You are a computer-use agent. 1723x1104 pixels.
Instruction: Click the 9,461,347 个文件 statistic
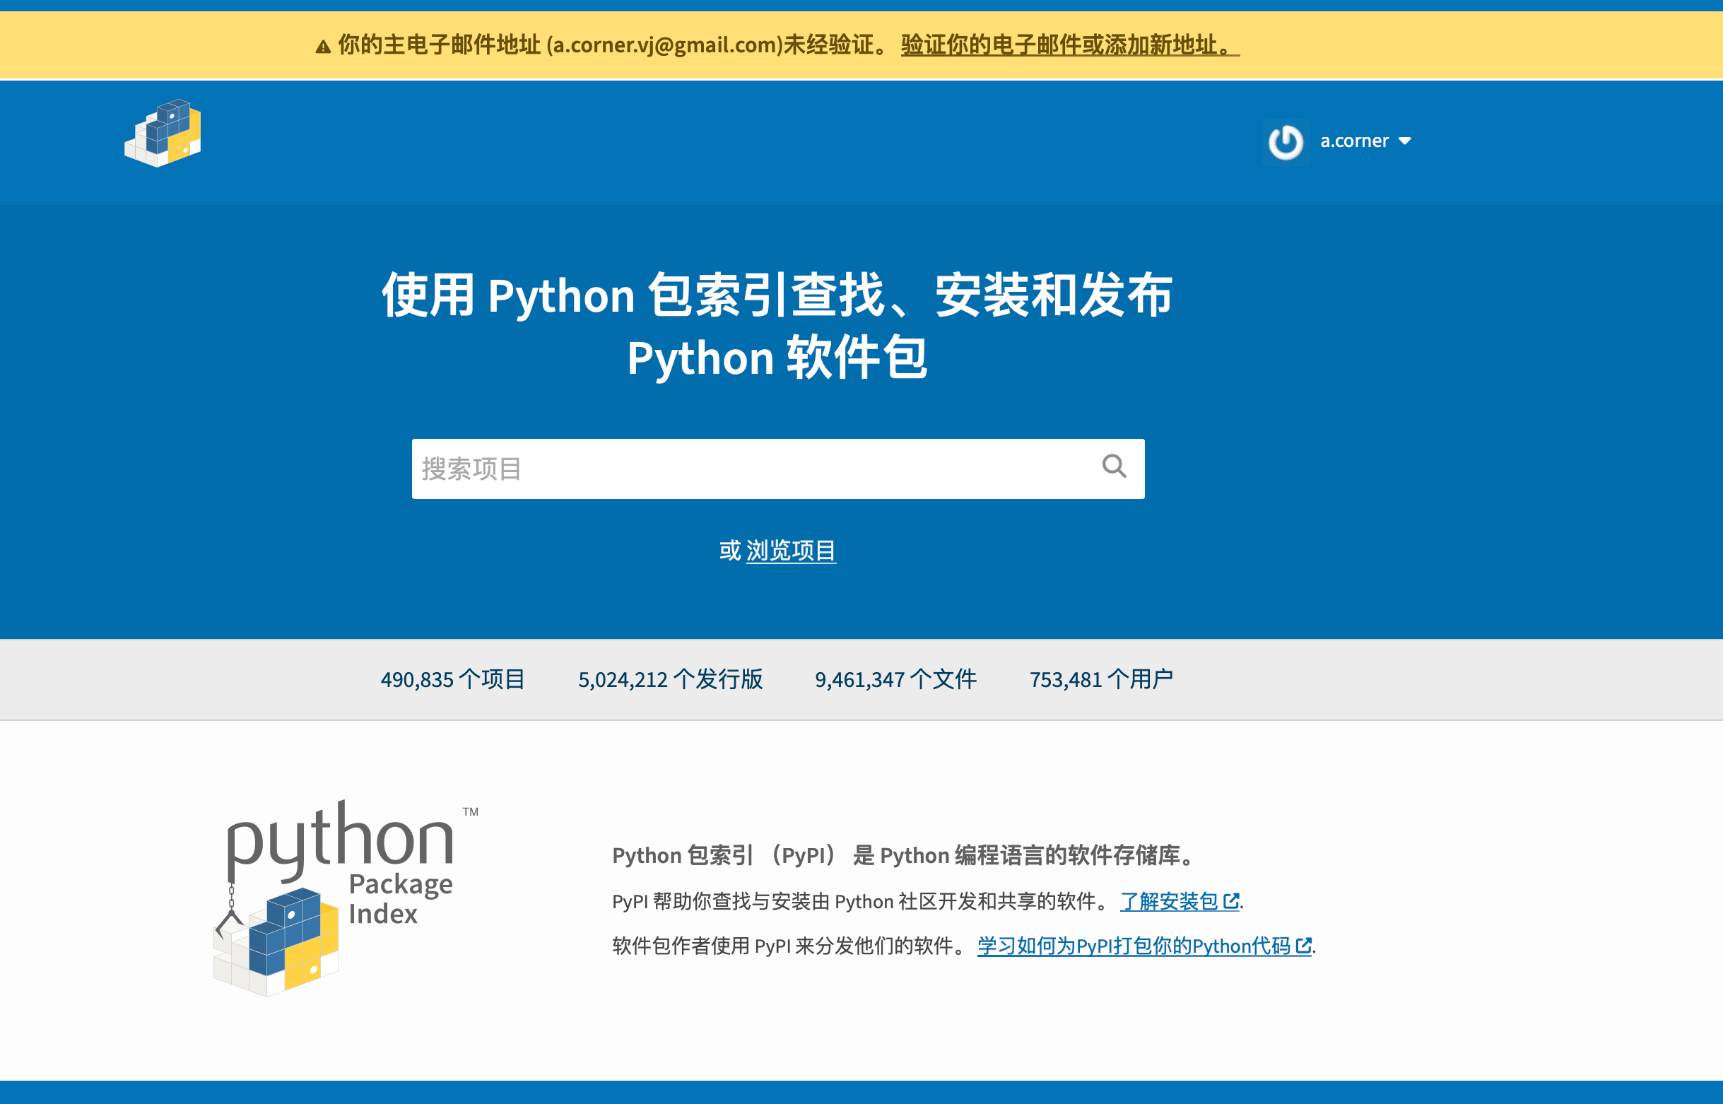(895, 679)
